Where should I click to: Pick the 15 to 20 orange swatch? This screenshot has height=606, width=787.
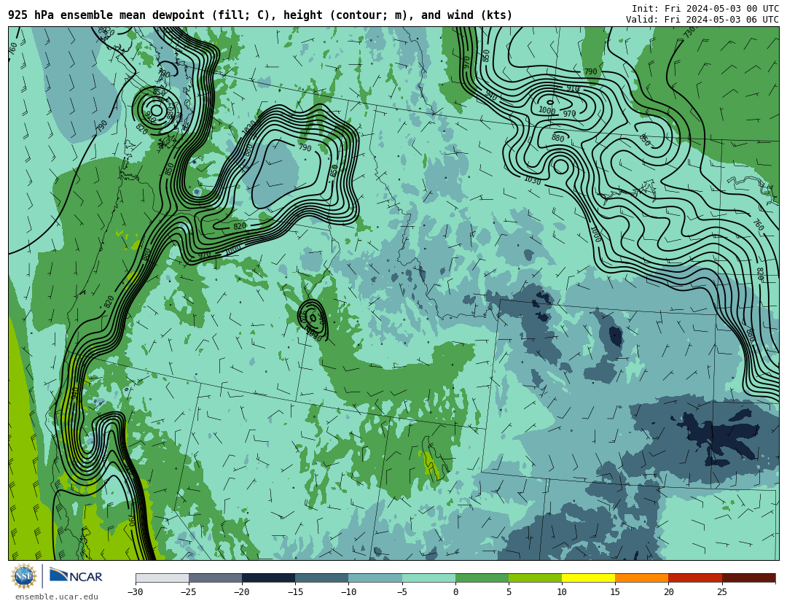642,578
